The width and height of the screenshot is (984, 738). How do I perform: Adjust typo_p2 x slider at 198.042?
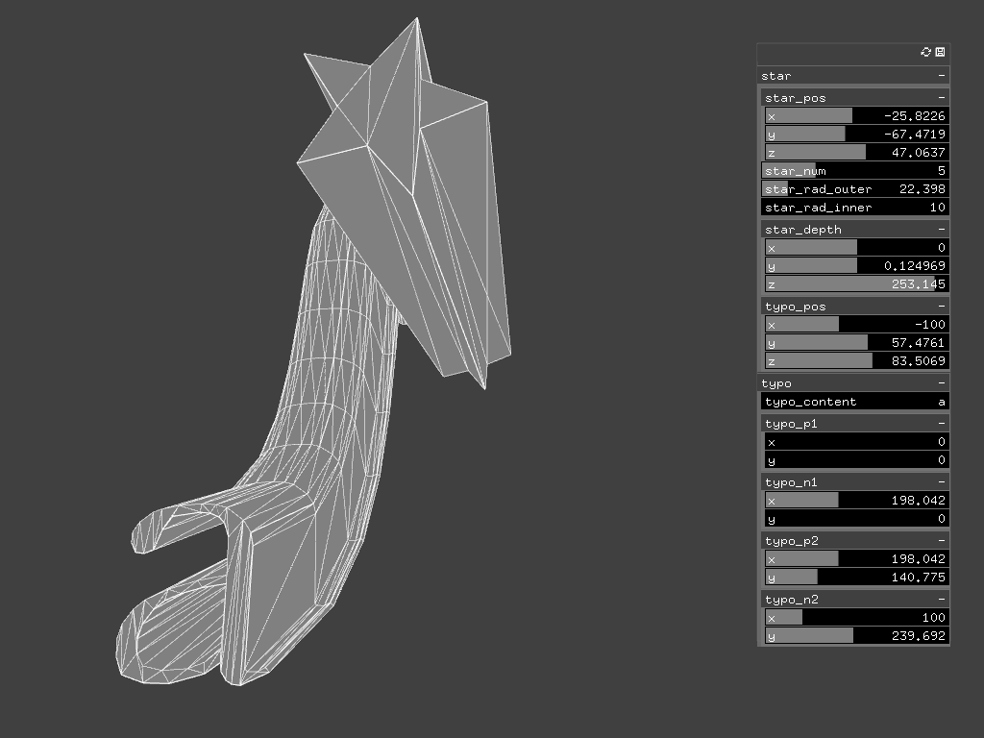point(856,558)
